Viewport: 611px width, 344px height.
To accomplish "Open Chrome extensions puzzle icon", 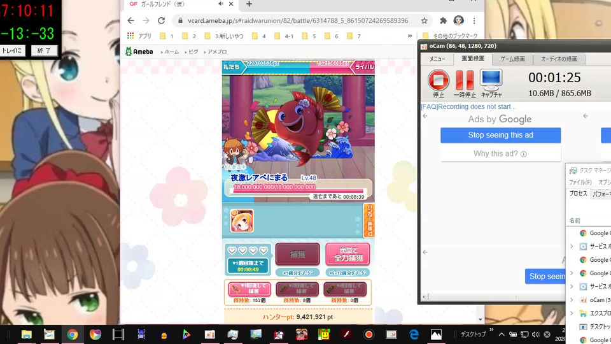I will click(x=443, y=20).
